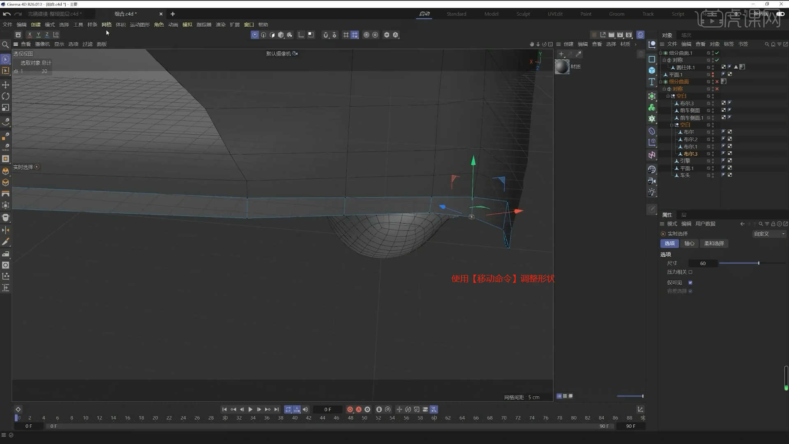Collapse the orange 对称 tree node
789x444 pixels.
(664, 89)
